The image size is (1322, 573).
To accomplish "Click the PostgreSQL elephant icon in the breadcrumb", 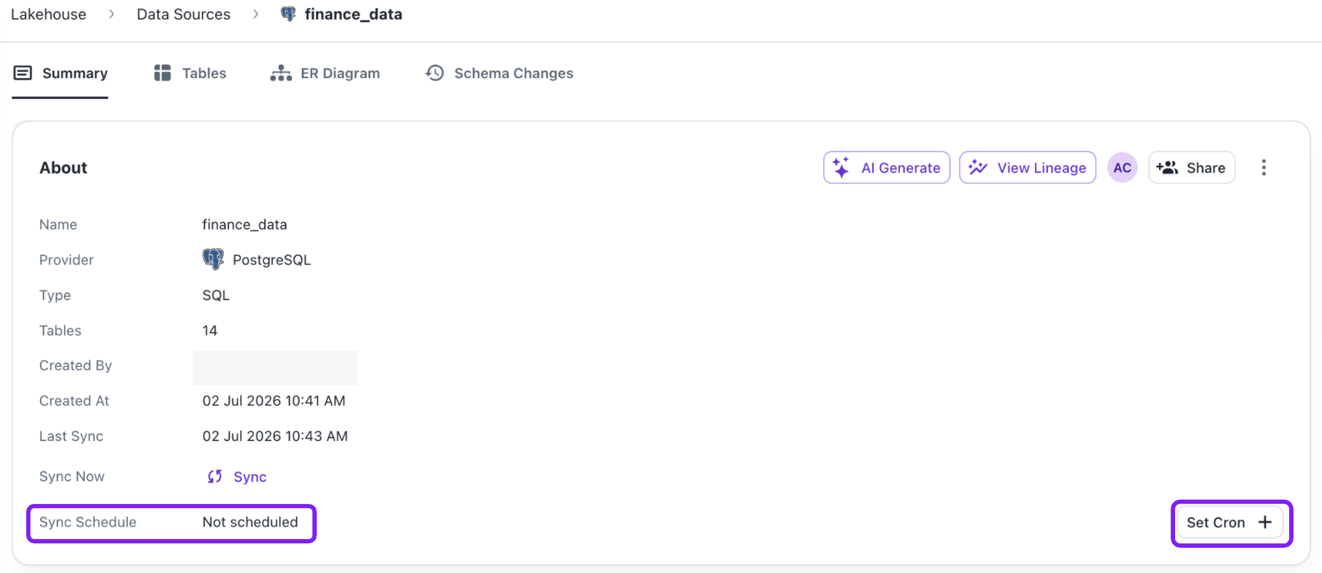I will pos(288,14).
